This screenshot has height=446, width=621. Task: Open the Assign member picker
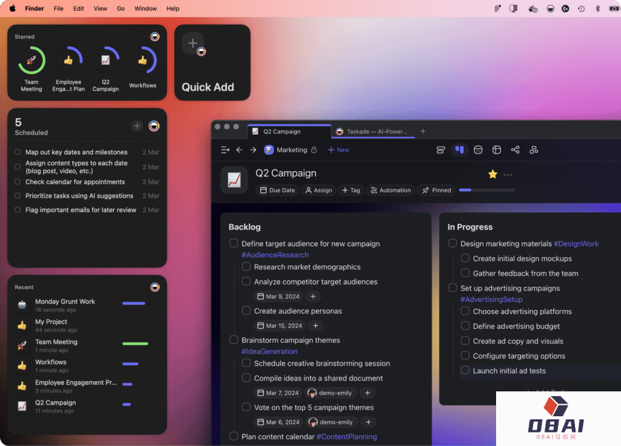point(319,191)
